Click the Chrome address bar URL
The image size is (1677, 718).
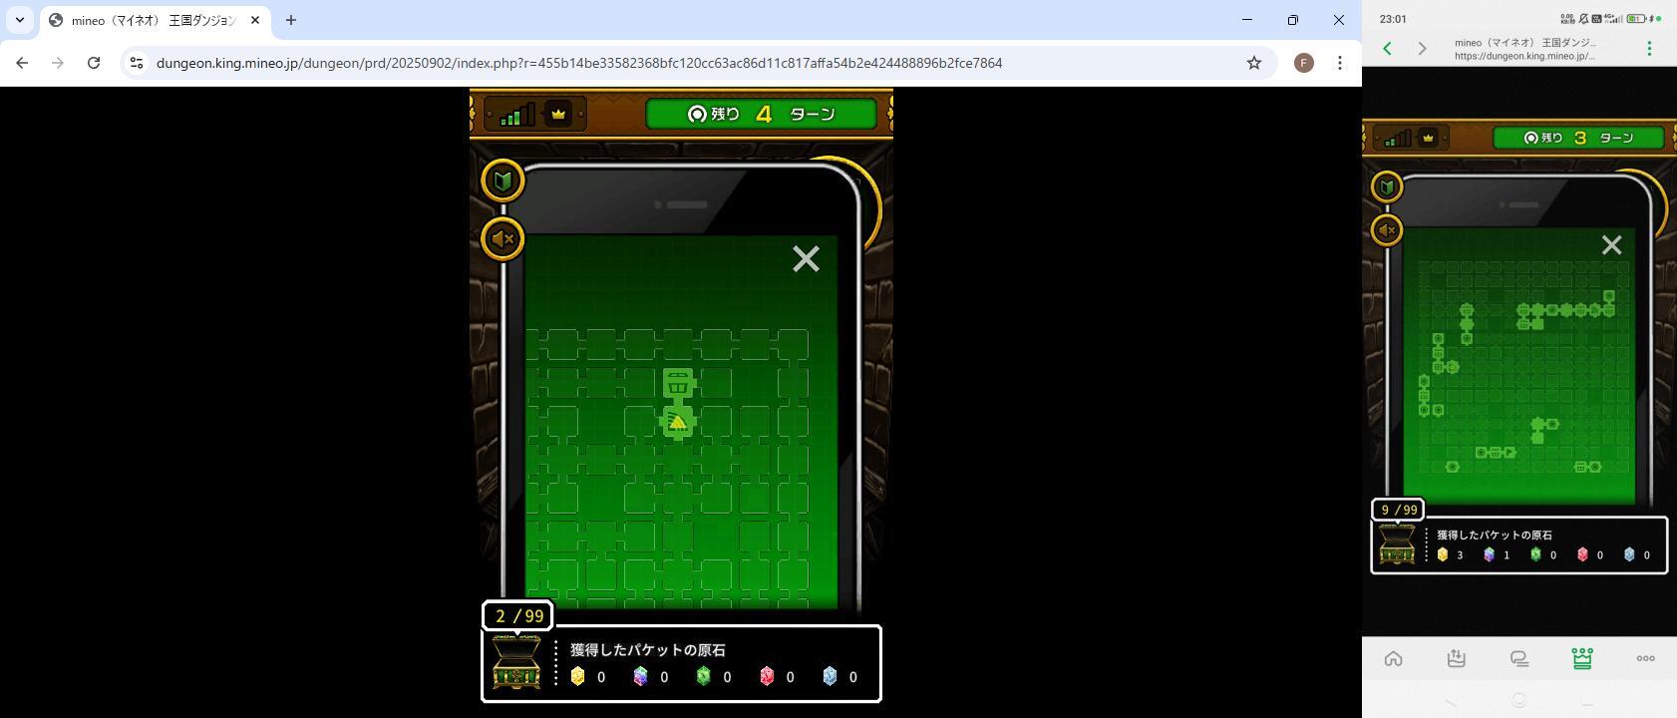click(579, 63)
